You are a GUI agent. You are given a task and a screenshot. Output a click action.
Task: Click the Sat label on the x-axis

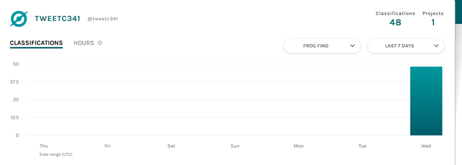click(171, 146)
